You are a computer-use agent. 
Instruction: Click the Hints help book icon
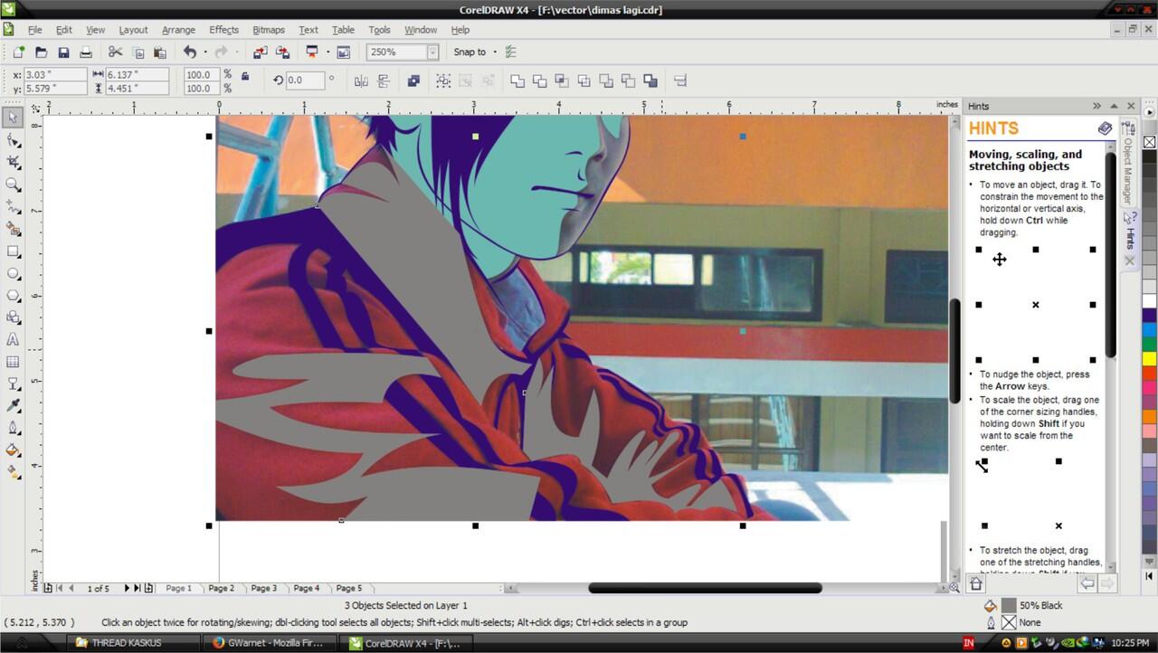pos(1105,128)
